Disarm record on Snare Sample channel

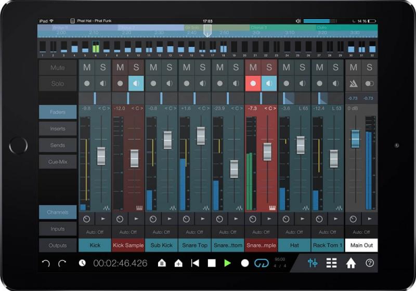tap(253, 83)
